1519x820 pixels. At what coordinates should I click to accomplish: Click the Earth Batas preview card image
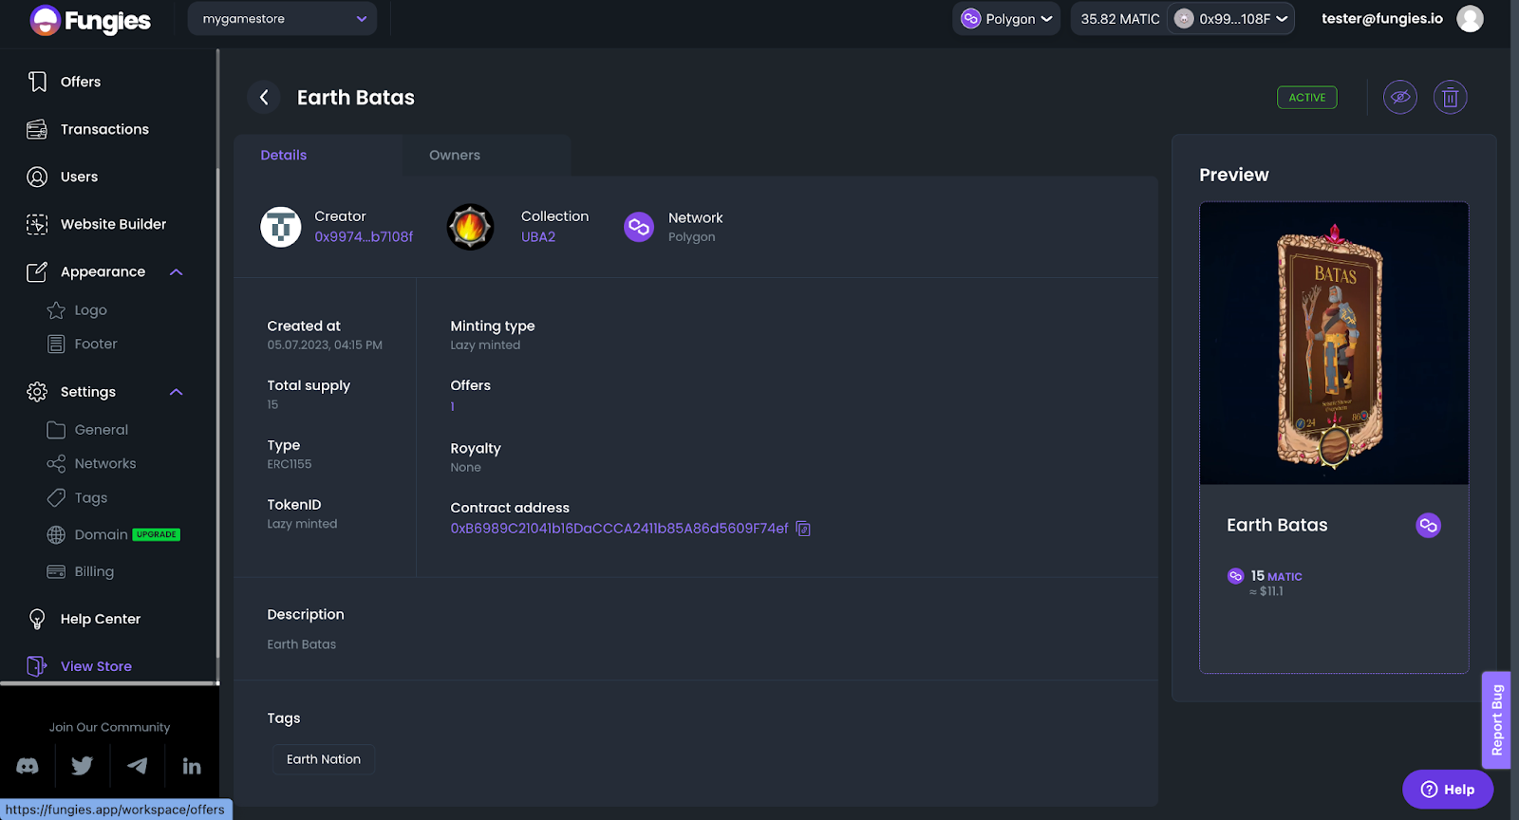(x=1334, y=344)
